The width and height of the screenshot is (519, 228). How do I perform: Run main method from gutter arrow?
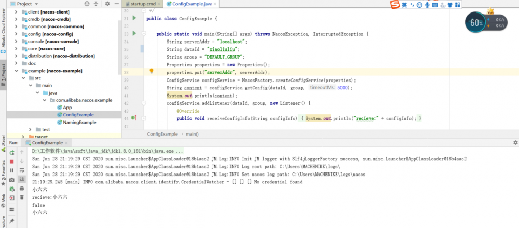[x=134, y=33]
